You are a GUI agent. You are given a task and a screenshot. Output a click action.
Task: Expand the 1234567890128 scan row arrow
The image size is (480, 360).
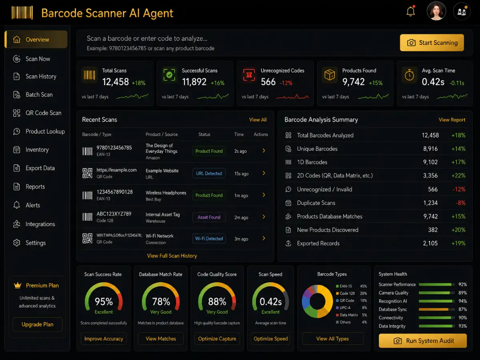264,195
